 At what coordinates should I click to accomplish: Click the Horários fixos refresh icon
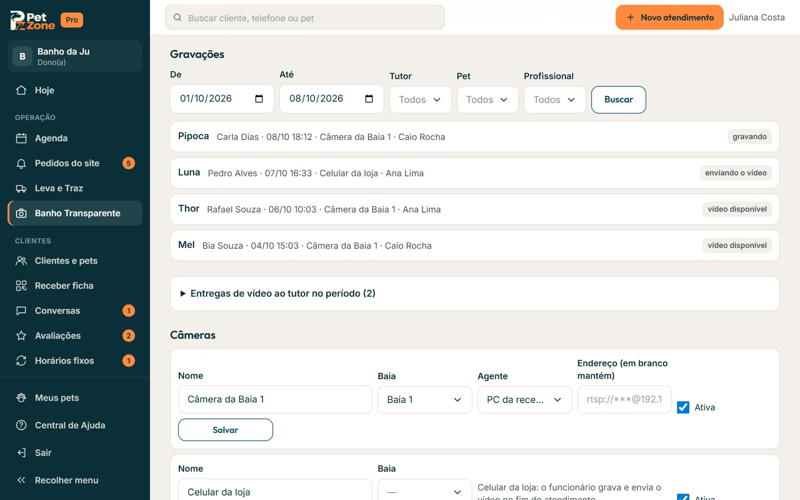(x=21, y=360)
